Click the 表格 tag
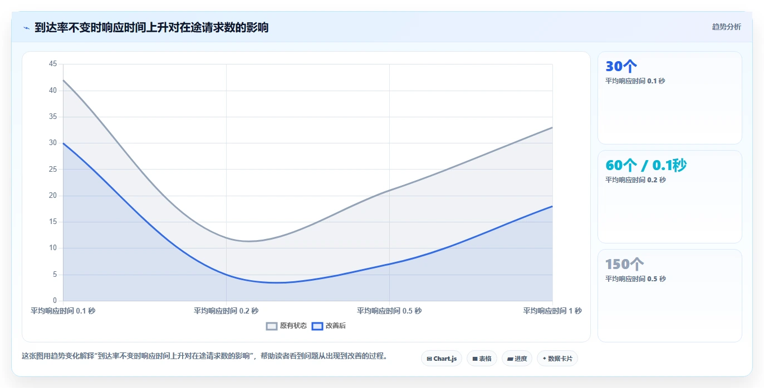The height and width of the screenshot is (388, 764). (482, 359)
